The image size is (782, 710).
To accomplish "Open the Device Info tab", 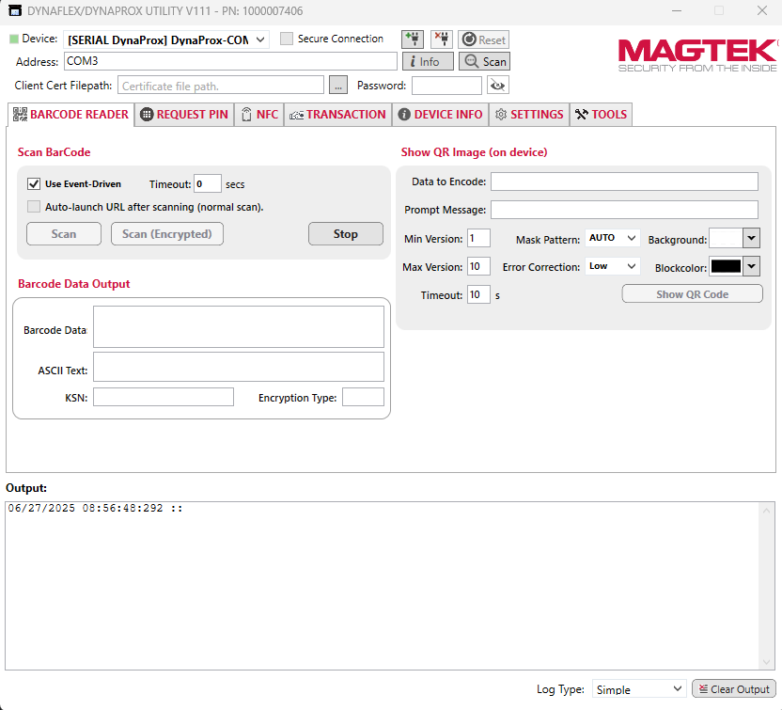I will click(x=441, y=115).
